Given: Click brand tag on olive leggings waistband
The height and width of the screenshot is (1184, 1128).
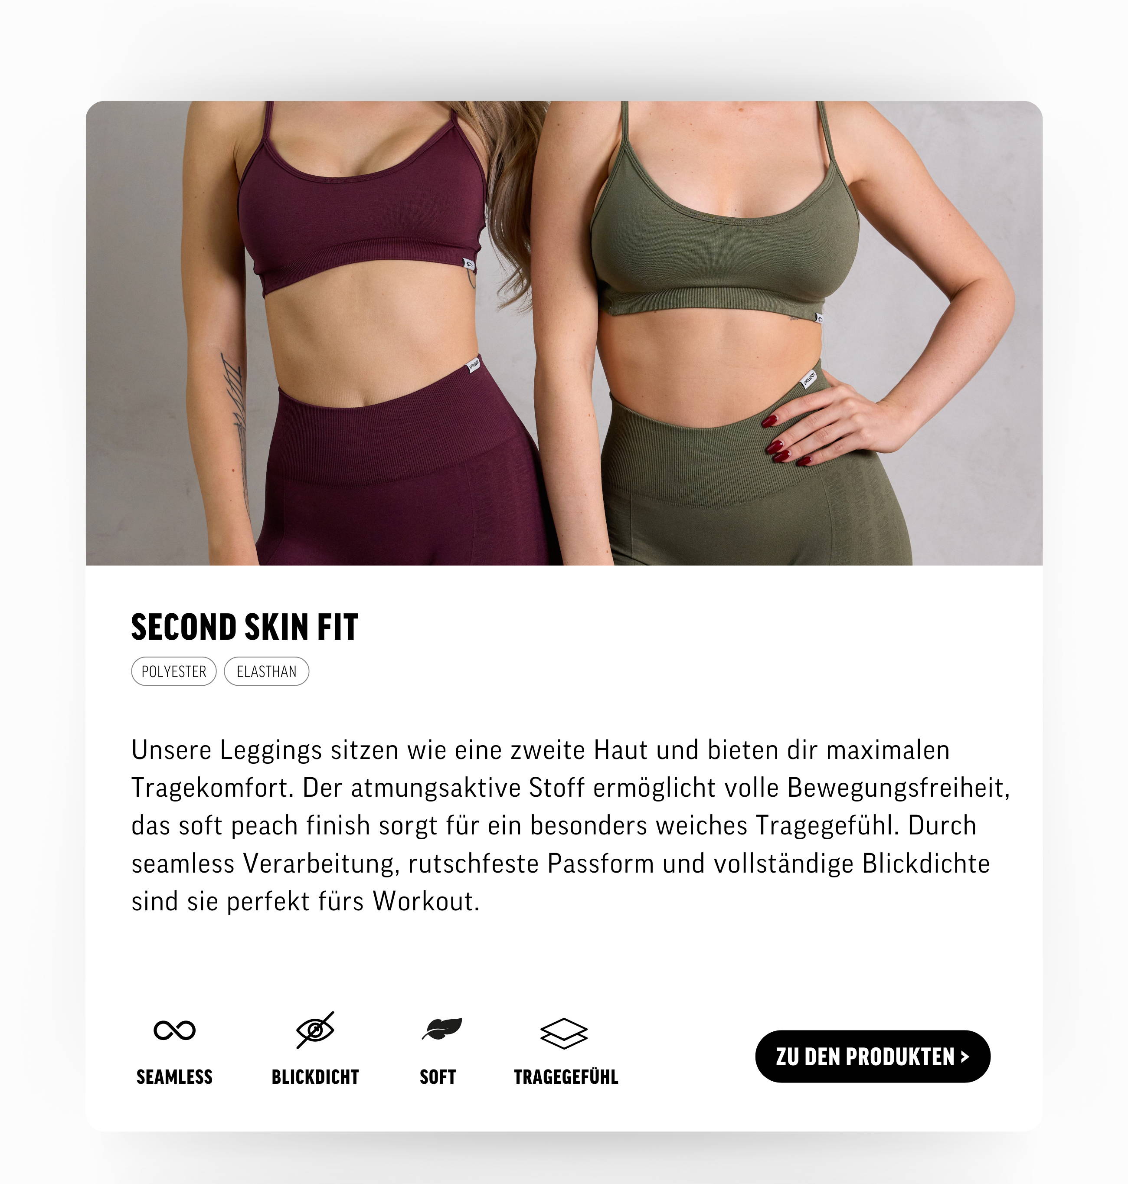Looking at the screenshot, I should pyautogui.click(x=809, y=379).
